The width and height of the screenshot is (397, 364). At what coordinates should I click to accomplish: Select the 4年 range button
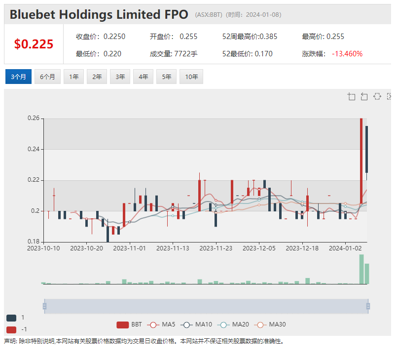coord(144,77)
